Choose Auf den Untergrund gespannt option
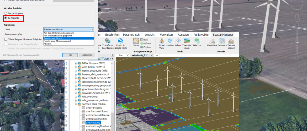Image resolution: width=307 pixels, height=131 pixels. coord(68,33)
